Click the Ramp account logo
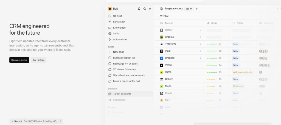 [161, 72]
